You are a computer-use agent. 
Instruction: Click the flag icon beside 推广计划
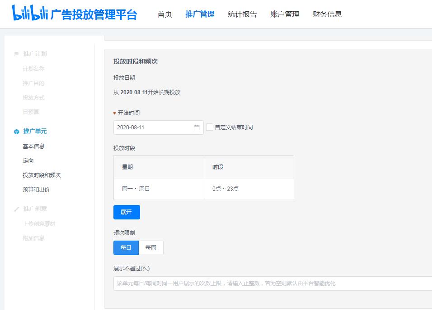coord(17,54)
